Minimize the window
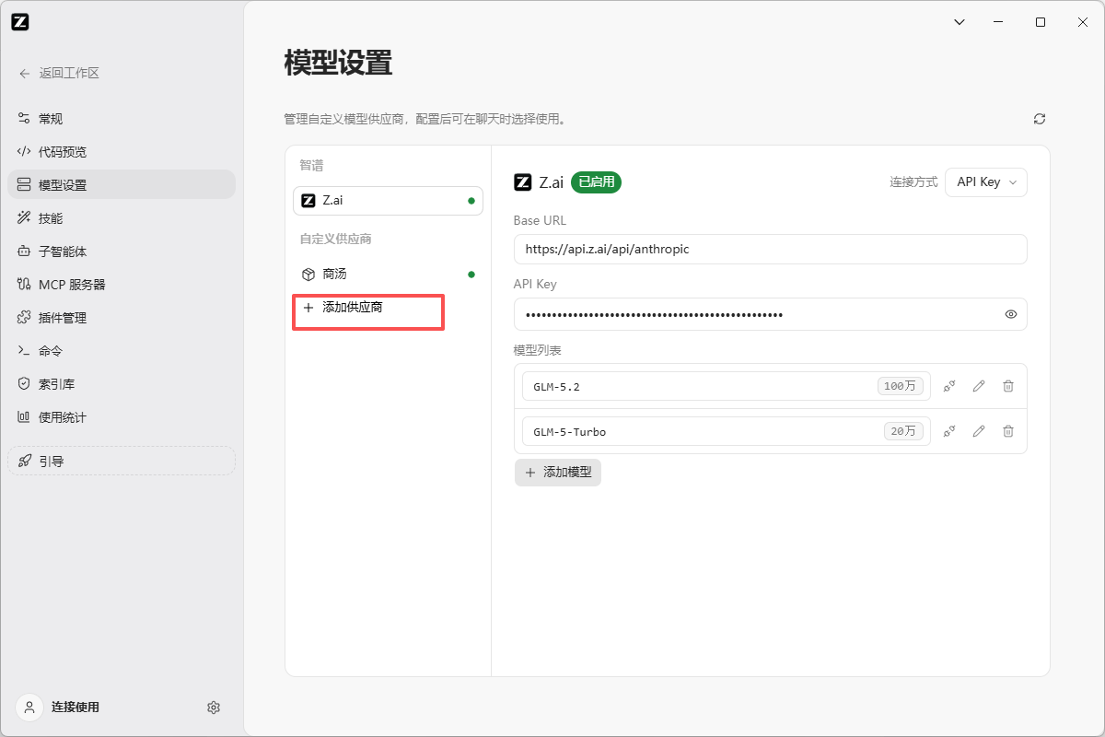This screenshot has width=1105, height=737. pyautogui.click(x=999, y=22)
